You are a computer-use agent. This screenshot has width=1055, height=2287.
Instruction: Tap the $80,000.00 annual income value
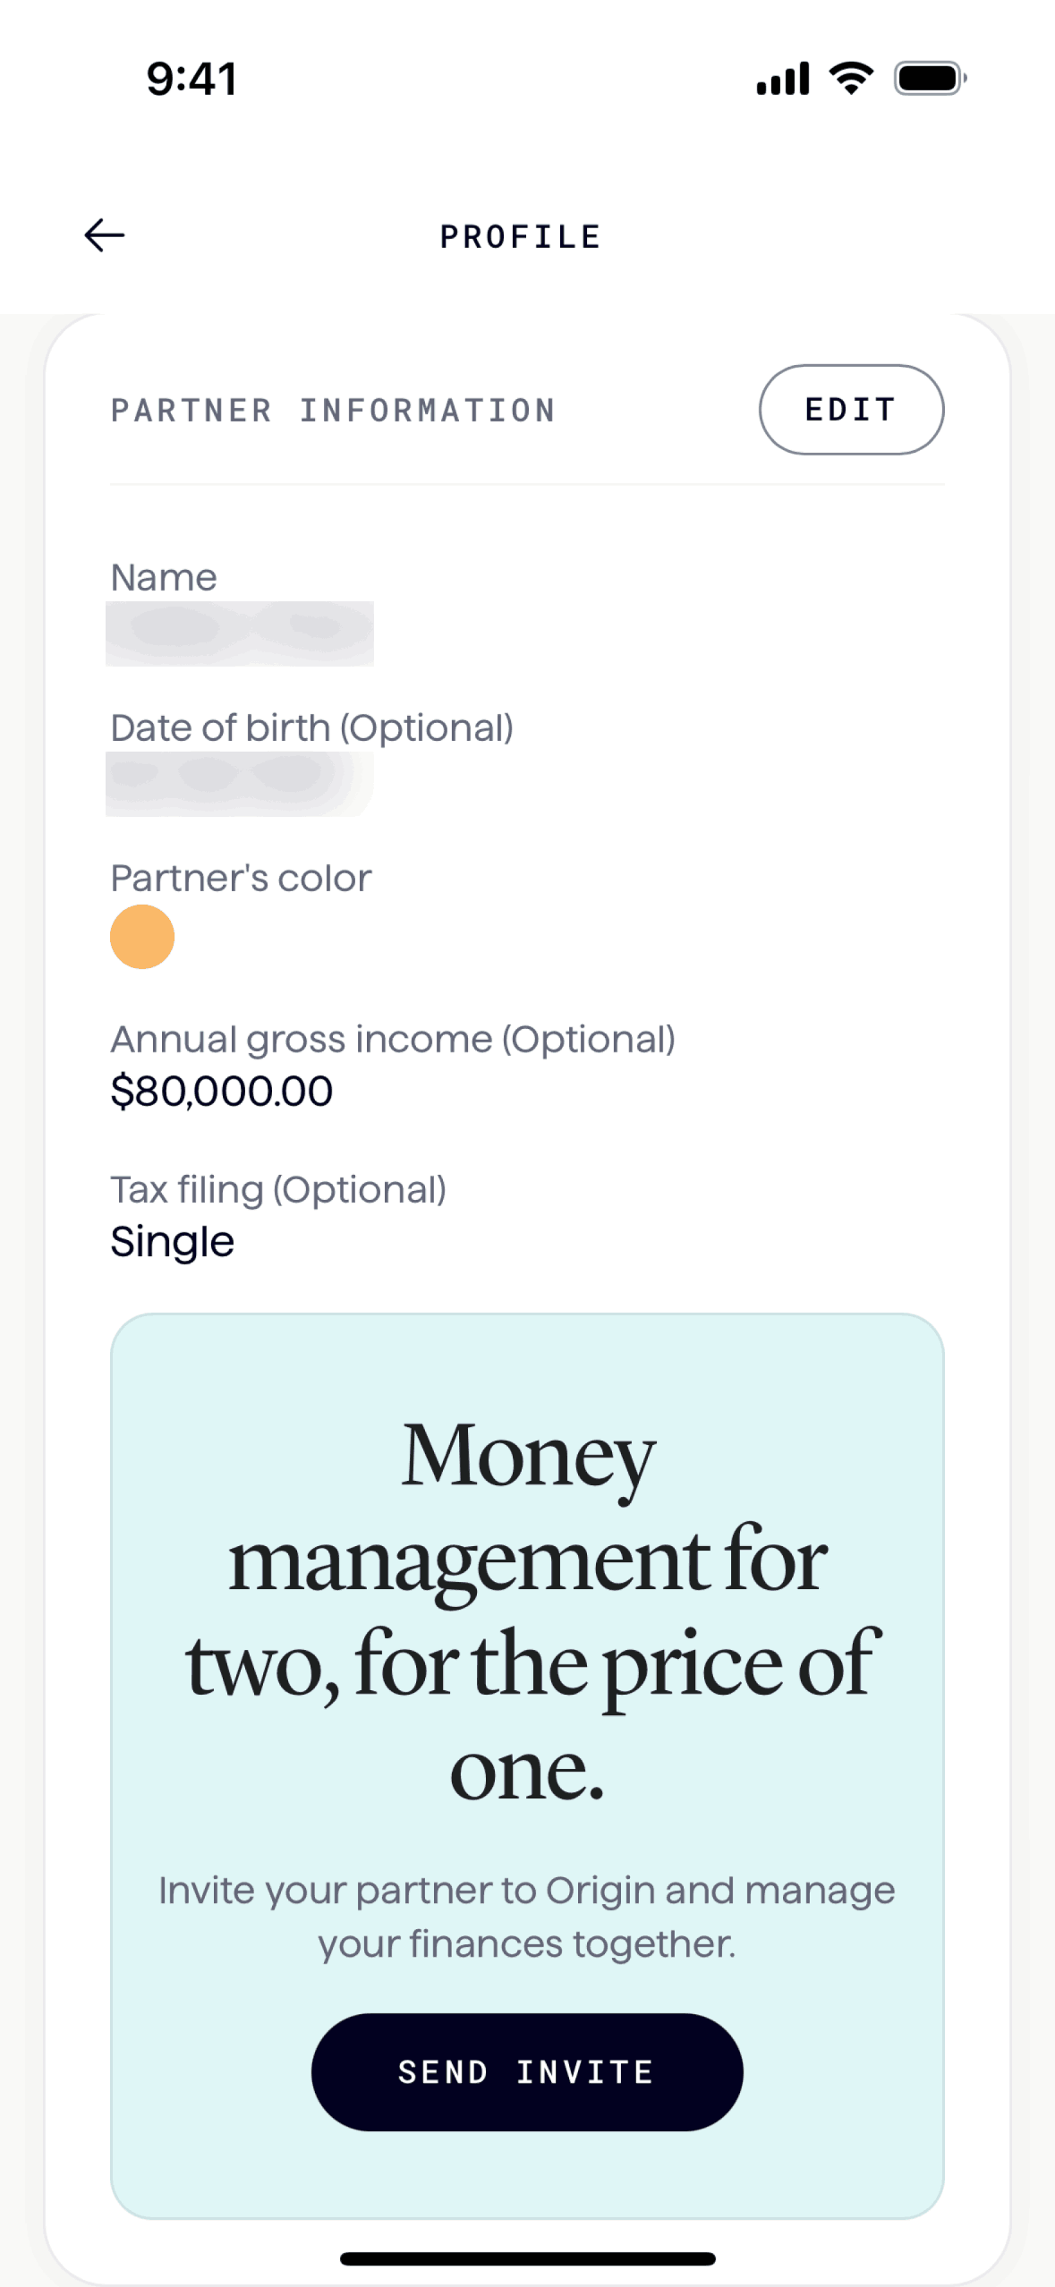[221, 1092]
